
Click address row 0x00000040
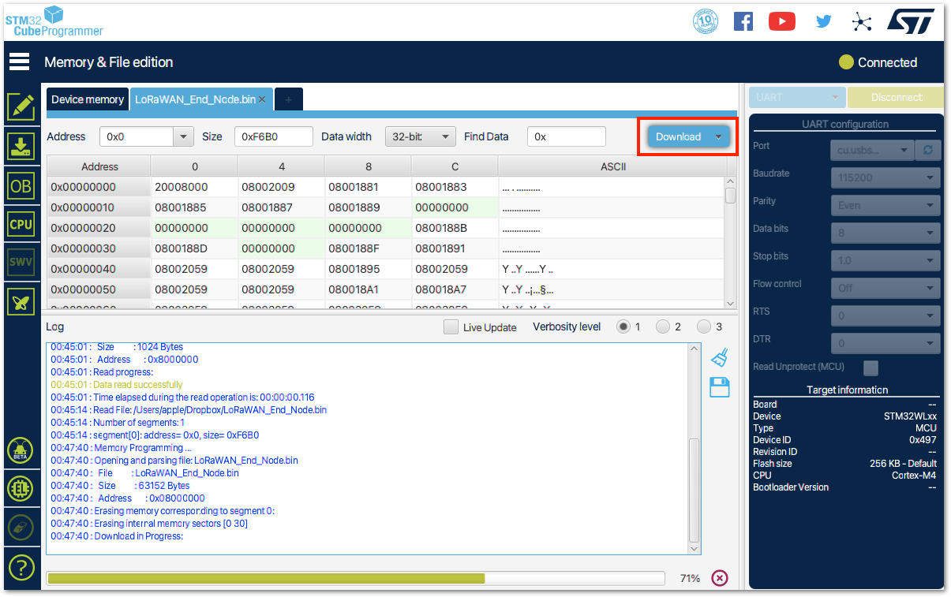pos(99,269)
